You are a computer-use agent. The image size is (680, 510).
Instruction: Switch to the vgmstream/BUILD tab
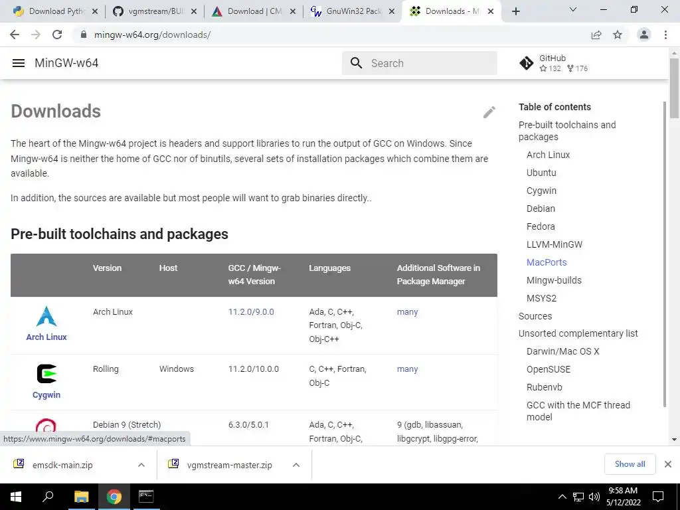(x=154, y=11)
